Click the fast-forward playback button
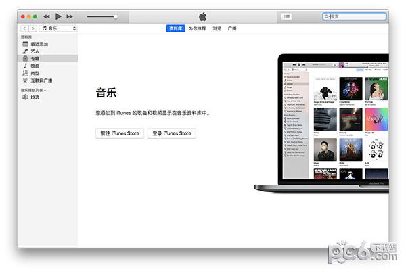Screen dimensions: 406x272 coord(70,16)
